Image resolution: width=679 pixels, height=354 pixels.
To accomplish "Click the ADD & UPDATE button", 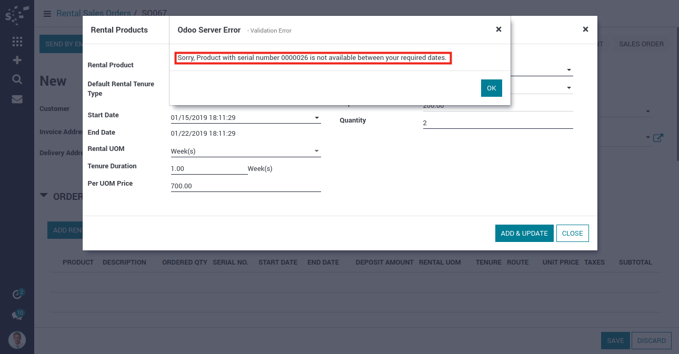I will [524, 234].
